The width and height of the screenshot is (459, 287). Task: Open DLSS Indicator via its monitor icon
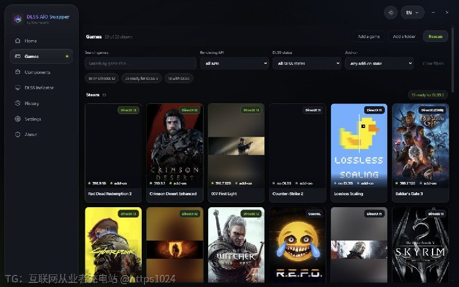point(18,88)
